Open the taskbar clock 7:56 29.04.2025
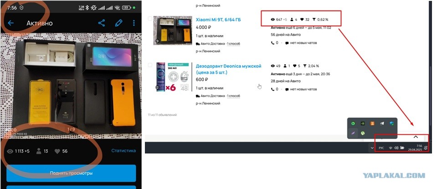437x189 pixels. coord(415,148)
